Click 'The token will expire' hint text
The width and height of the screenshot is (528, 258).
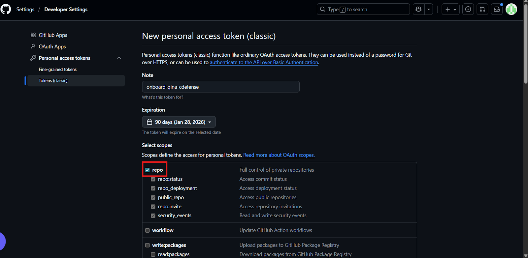(181, 132)
